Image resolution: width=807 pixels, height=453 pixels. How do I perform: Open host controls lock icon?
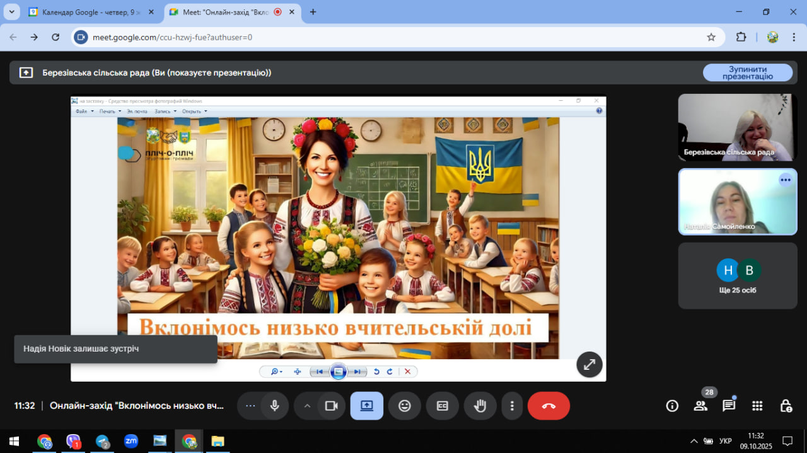pos(786,406)
